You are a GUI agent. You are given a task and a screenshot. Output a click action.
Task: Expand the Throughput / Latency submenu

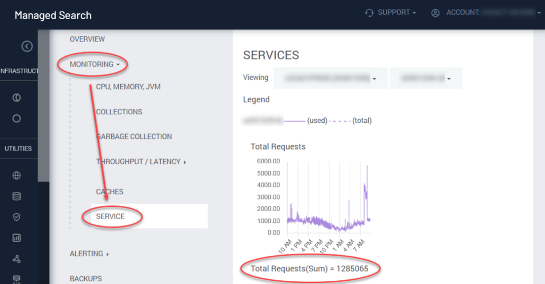[x=141, y=162]
